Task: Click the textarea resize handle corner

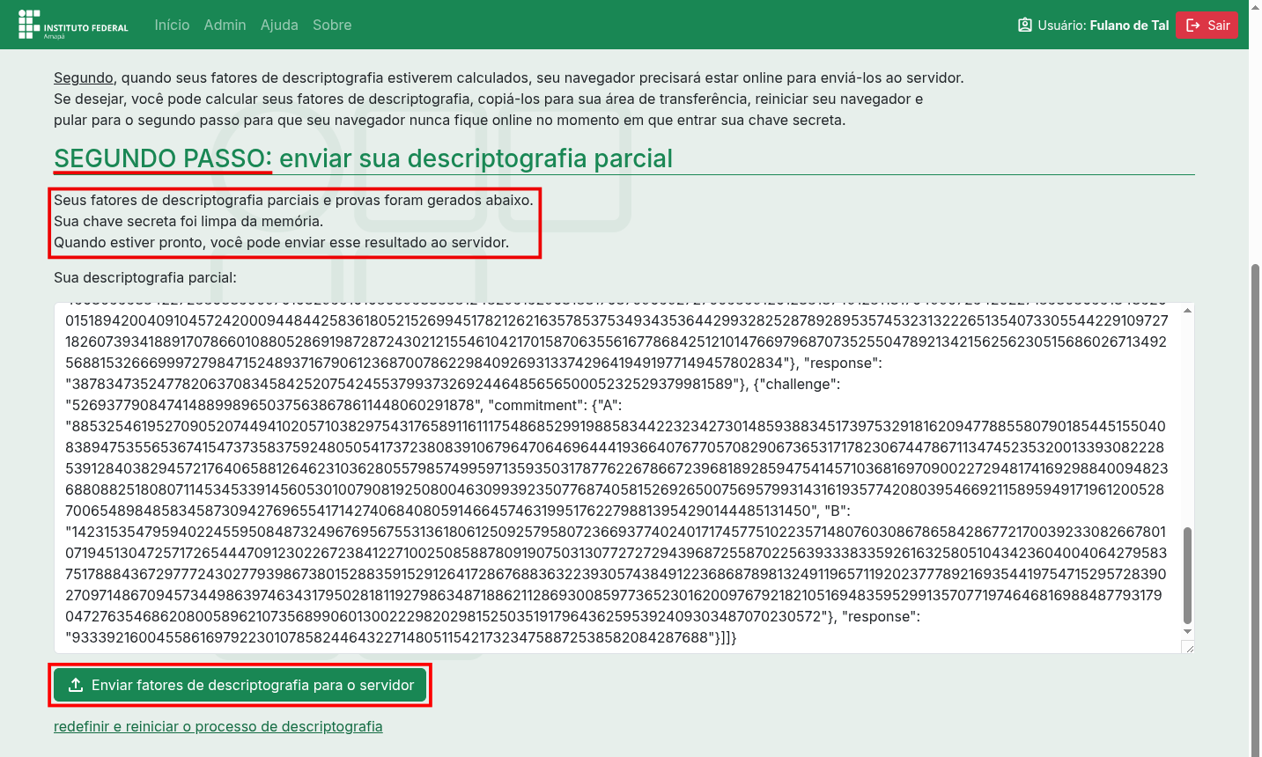Action: (x=1189, y=648)
